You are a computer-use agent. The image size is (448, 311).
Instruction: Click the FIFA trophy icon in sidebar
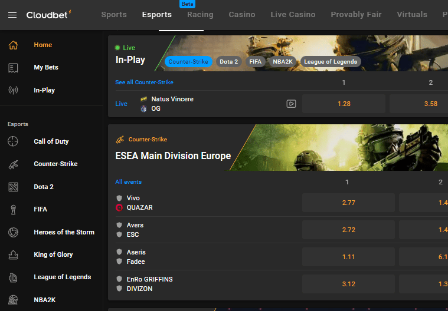(x=14, y=209)
